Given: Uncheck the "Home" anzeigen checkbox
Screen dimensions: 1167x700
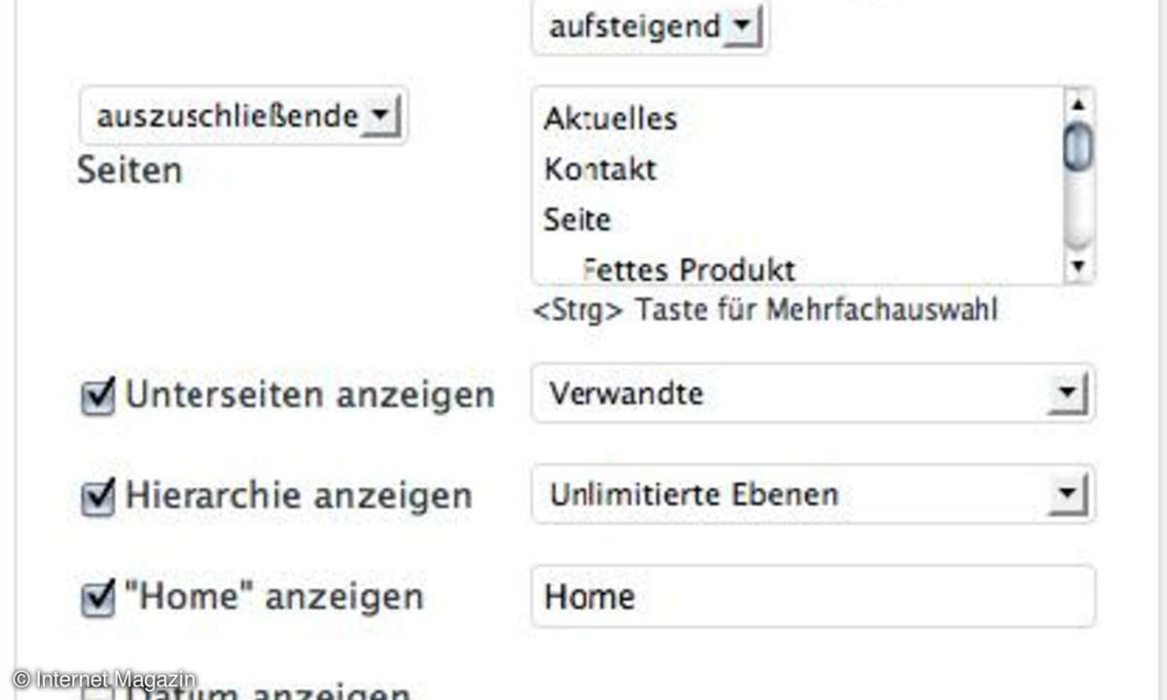Looking at the screenshot, I should point(97,598).
